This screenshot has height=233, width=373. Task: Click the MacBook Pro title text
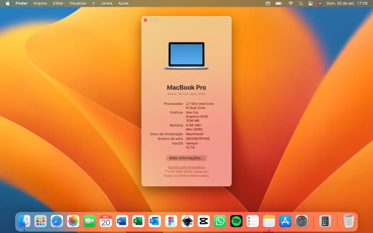(x=186, y=87)
